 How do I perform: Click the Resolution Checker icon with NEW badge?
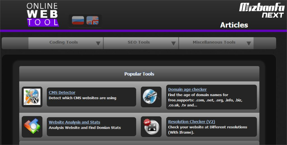coord(151,127)
